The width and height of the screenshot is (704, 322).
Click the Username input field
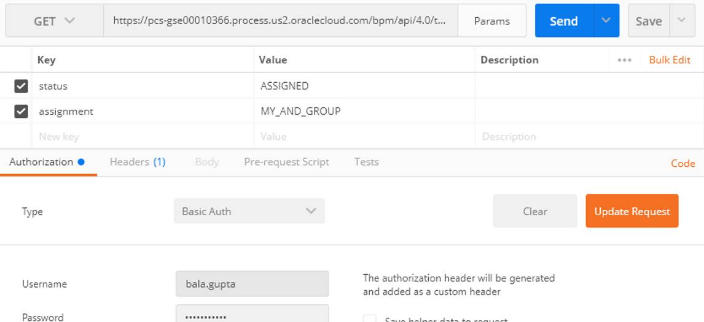(252, 284)
